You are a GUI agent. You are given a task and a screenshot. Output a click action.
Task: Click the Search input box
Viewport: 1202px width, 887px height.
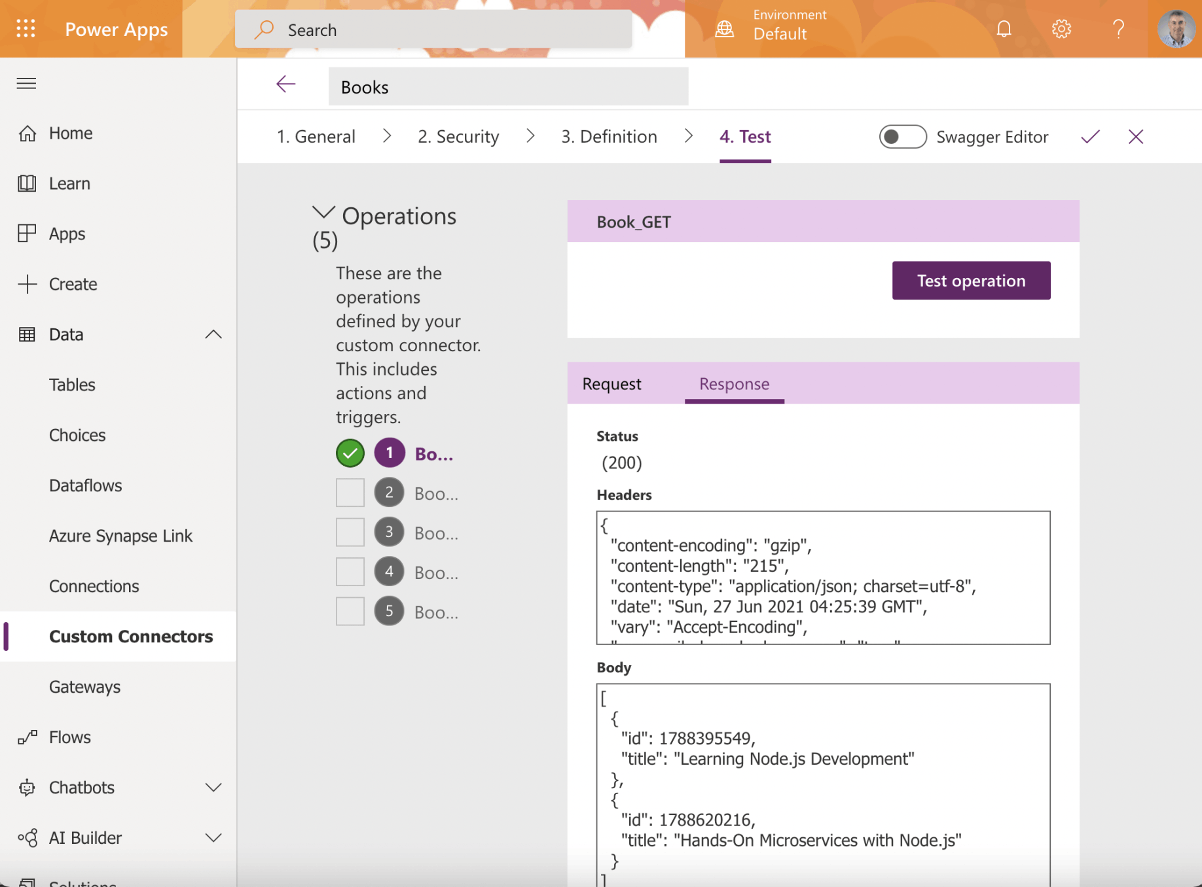click(x=433, y=29)
